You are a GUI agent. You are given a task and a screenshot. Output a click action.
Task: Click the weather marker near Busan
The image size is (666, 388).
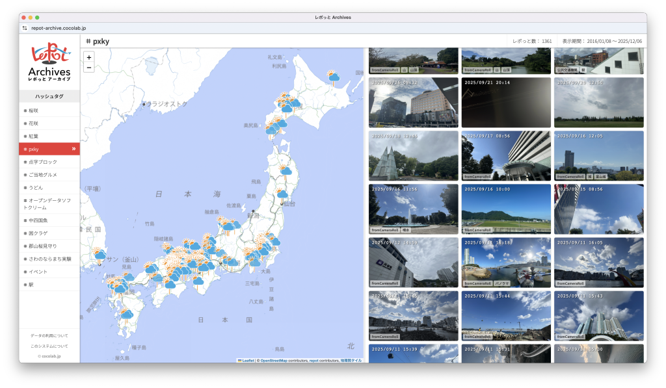(x=100, y=255)
